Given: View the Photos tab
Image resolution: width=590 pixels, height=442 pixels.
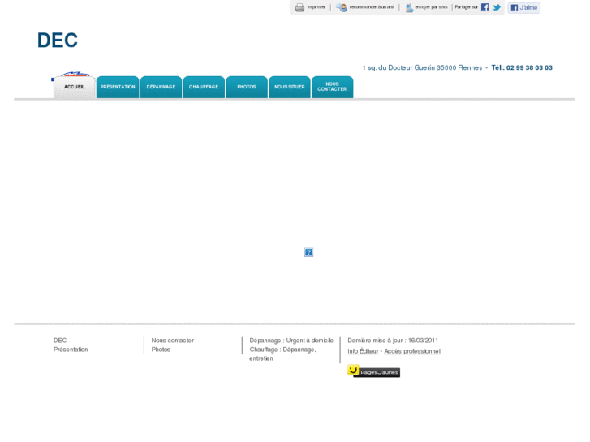Looking at the screenshot, I should pos(247,87).
